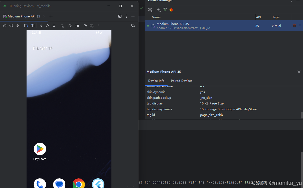
Task: Take a screenshot of the emulator display
Action: (x=70, y=26)
